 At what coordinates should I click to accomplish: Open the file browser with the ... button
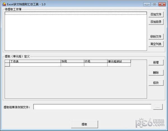(x=158, y=107)
